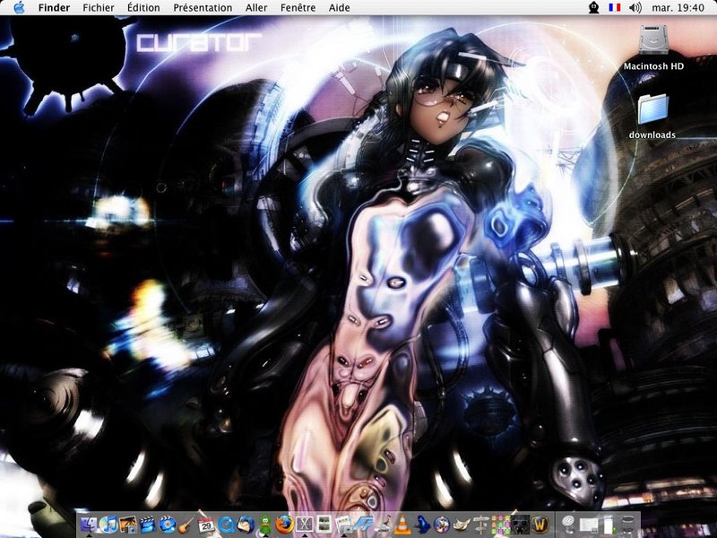Image resolution: width=717 pixels, height=538 pixels.
Task: Launch VLC traffic cone icon
Action: [x=402, y=525]
